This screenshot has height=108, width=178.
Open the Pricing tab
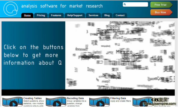click(x=41, y=15)
